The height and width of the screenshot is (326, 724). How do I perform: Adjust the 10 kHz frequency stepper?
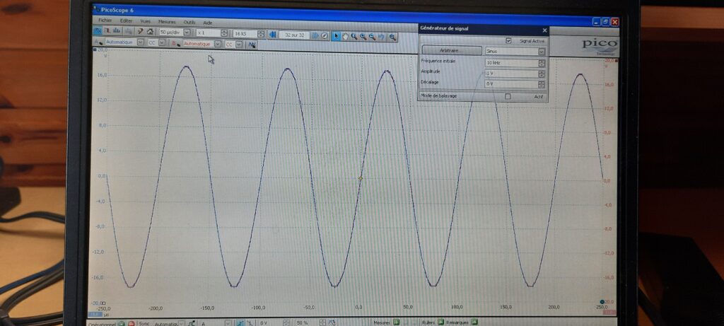(x=542, y=63)
